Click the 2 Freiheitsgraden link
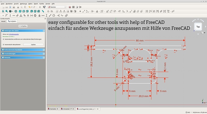Screen dimensions: 207x114 click(14, 34)
